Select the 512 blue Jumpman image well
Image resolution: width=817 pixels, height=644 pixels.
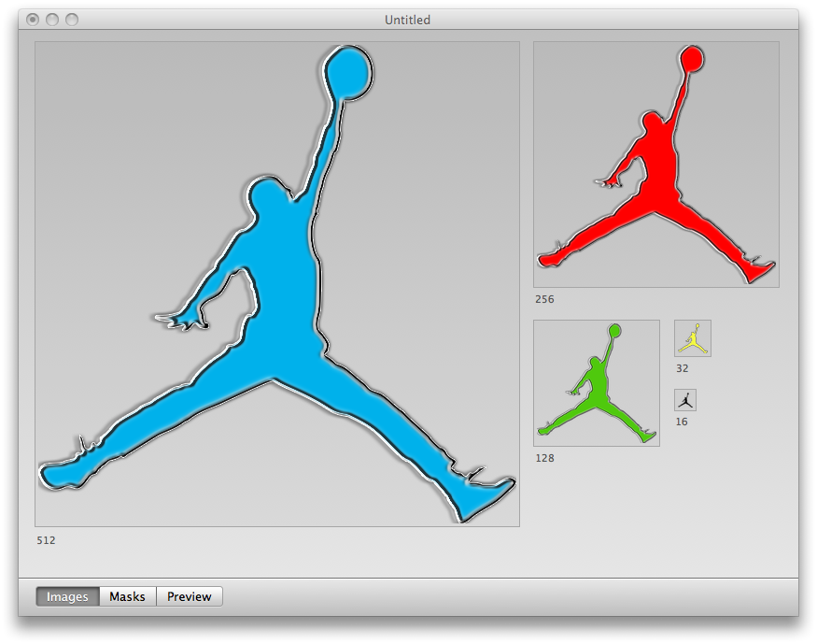click(x=277, y=284)
